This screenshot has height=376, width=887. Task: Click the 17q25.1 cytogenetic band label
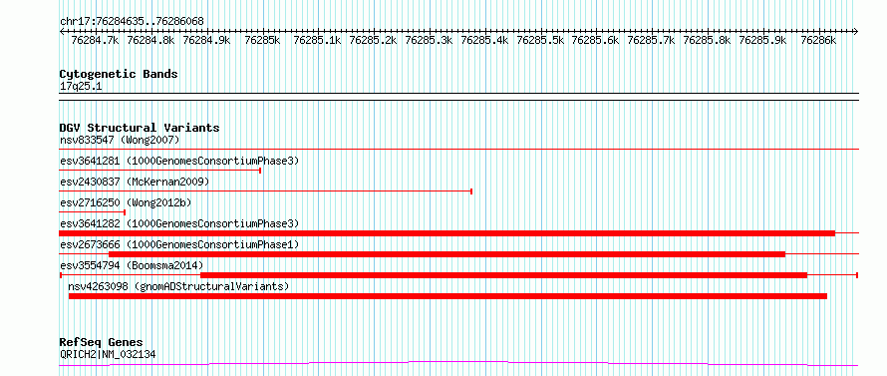[x=81, y=87]
